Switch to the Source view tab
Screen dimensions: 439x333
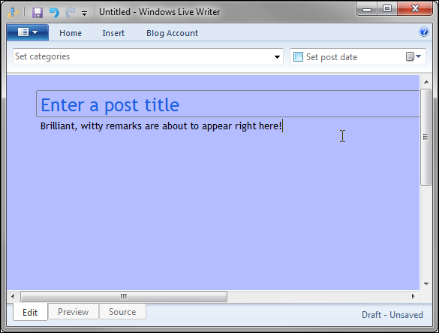(122, 312)
